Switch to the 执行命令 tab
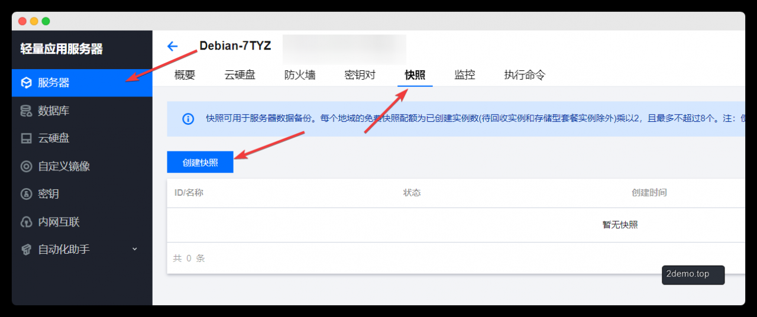 click(x=525, y=75)
